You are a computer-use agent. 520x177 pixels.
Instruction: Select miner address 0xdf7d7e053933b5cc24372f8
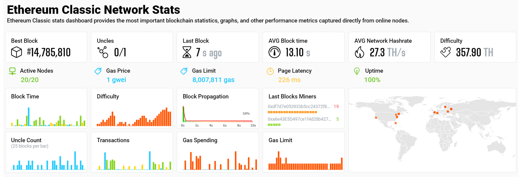click(x=299, y=107)
